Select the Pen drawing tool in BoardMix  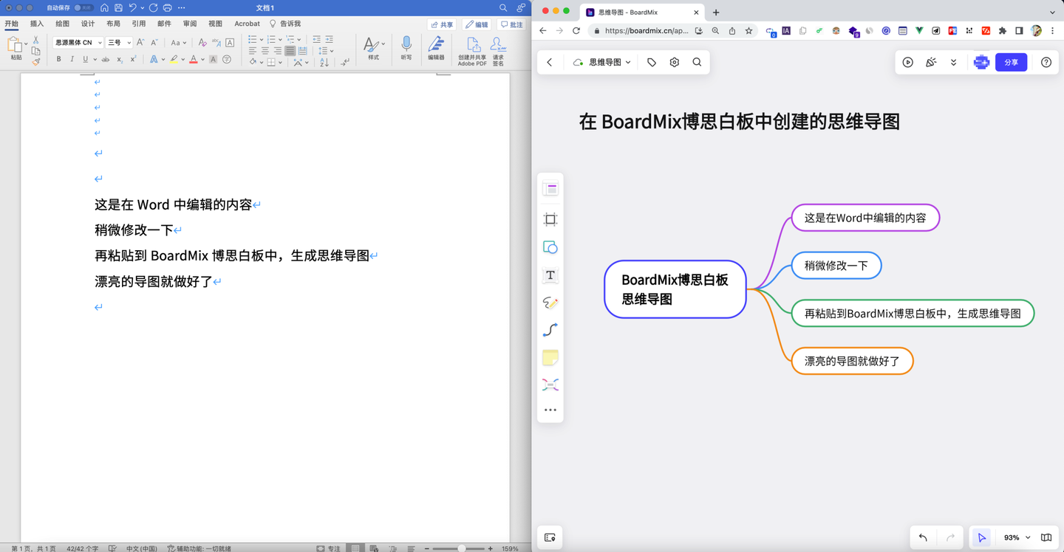point(550,303)
